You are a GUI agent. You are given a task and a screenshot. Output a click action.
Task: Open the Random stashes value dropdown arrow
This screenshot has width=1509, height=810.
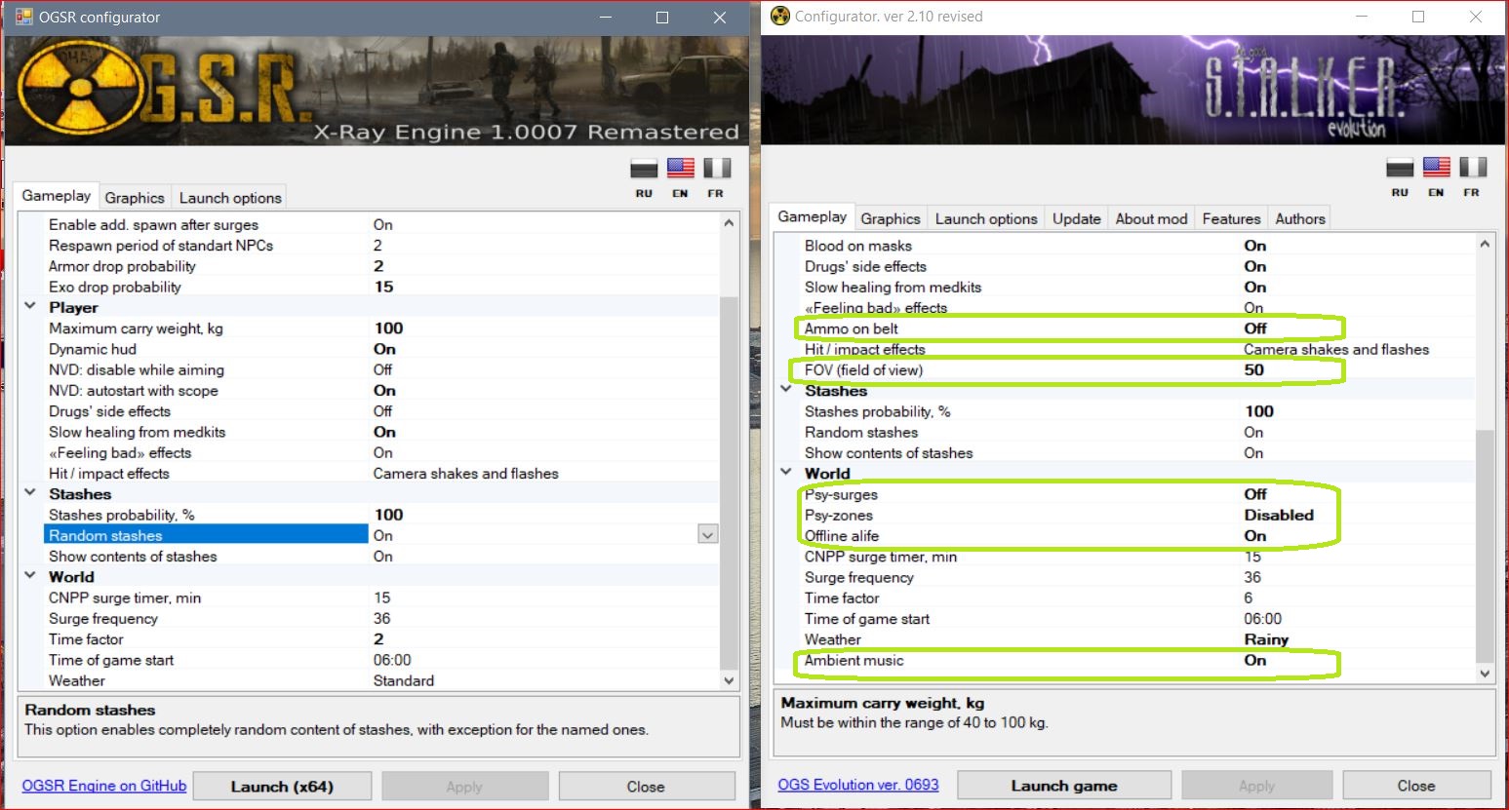(708, 534)
